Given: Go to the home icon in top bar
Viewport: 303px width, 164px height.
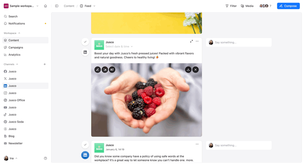Looking at the screenshot, I should pyautogui.click(x=45, y=6).
